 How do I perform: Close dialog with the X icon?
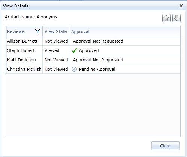point(181,6)
